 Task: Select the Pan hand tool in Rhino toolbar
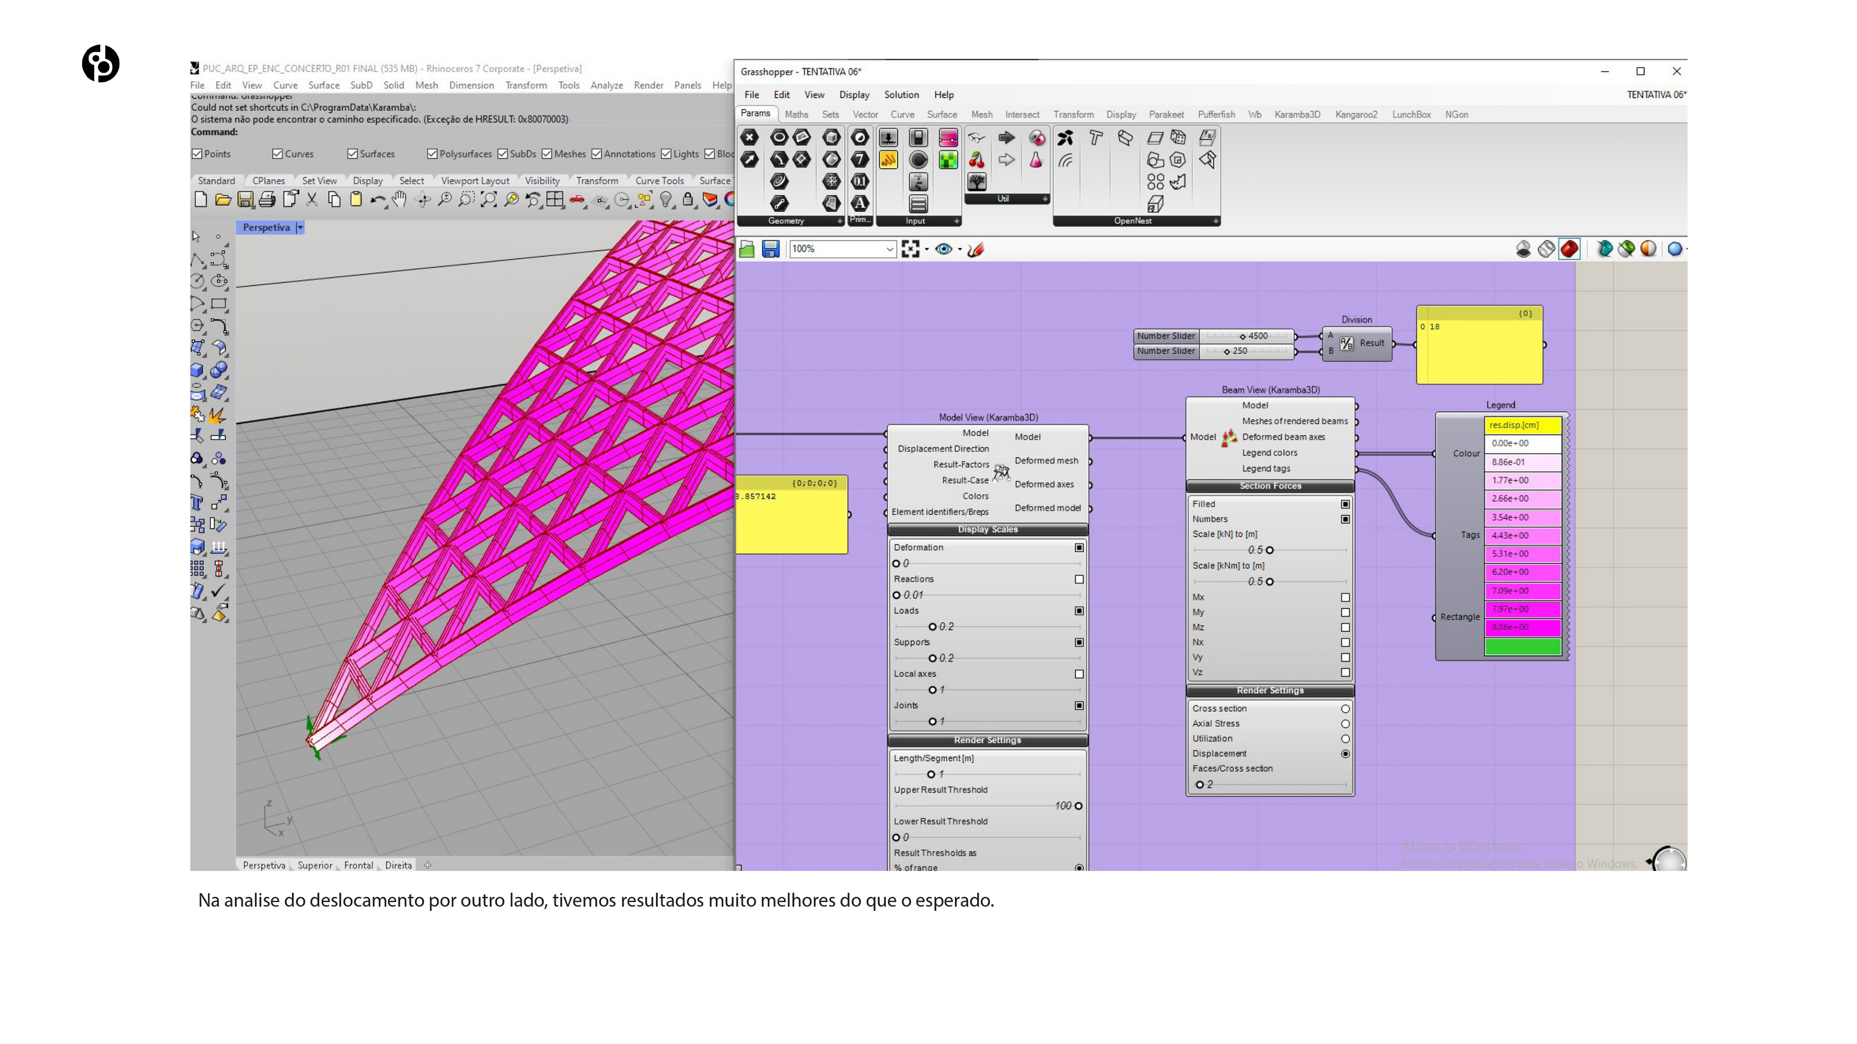(x=399, y=200)
